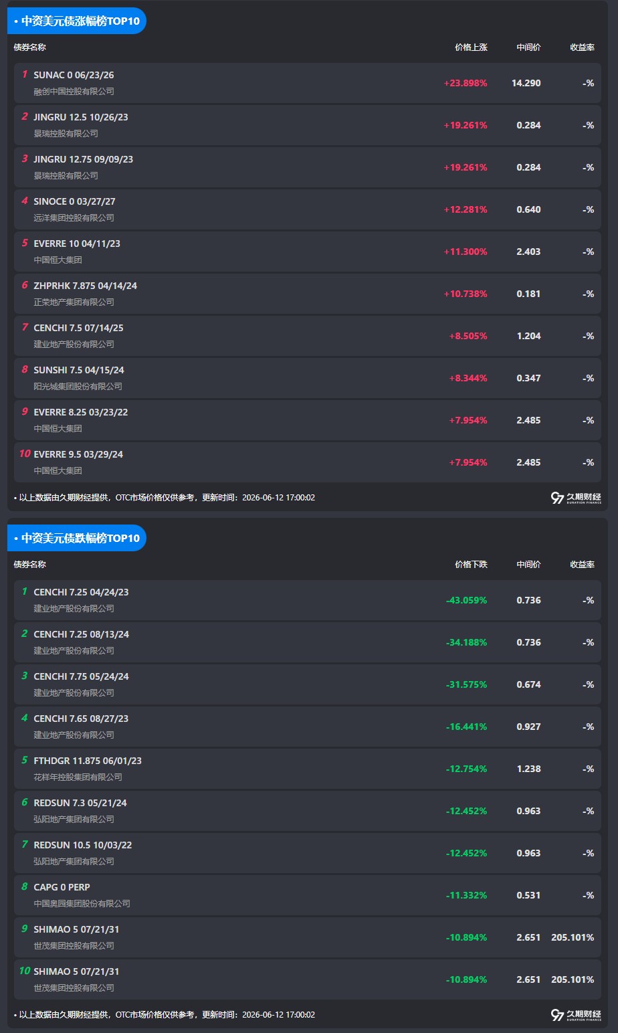Open bond SUNAC 0 06/23/26
Screen dimensions: 618x1033
click(x=74, y=75)
